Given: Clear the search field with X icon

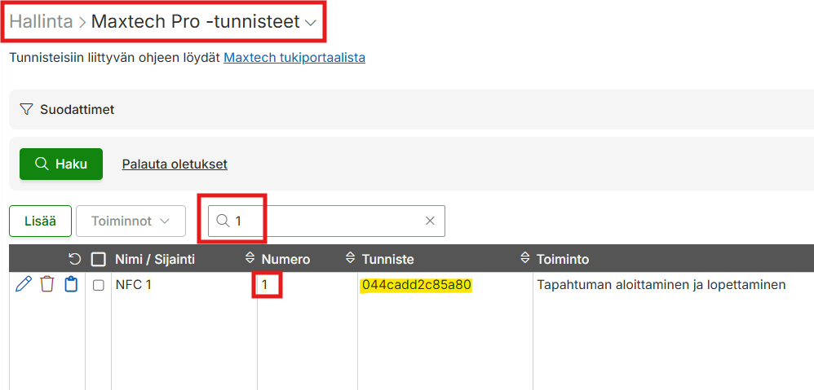Looking at the screenshot, I should tap(430, 221).
